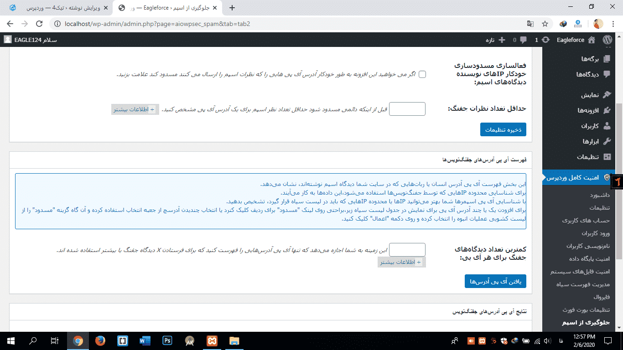Open Microsoft Word from the taskbar

coord(145,340)
